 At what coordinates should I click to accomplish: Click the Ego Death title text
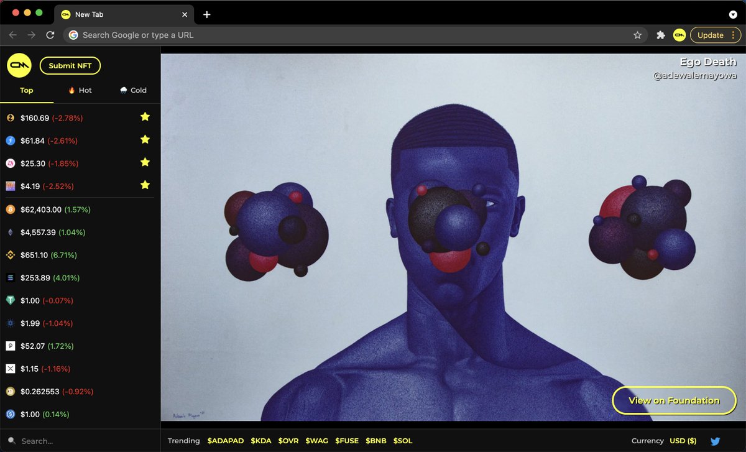708,62
